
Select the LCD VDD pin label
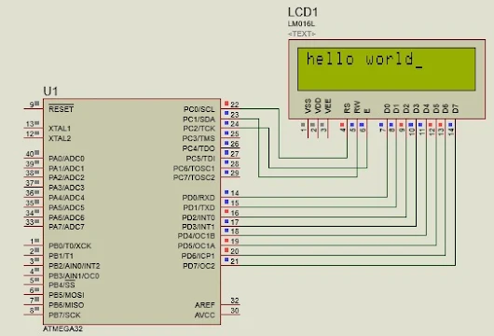tap(318, 105)
